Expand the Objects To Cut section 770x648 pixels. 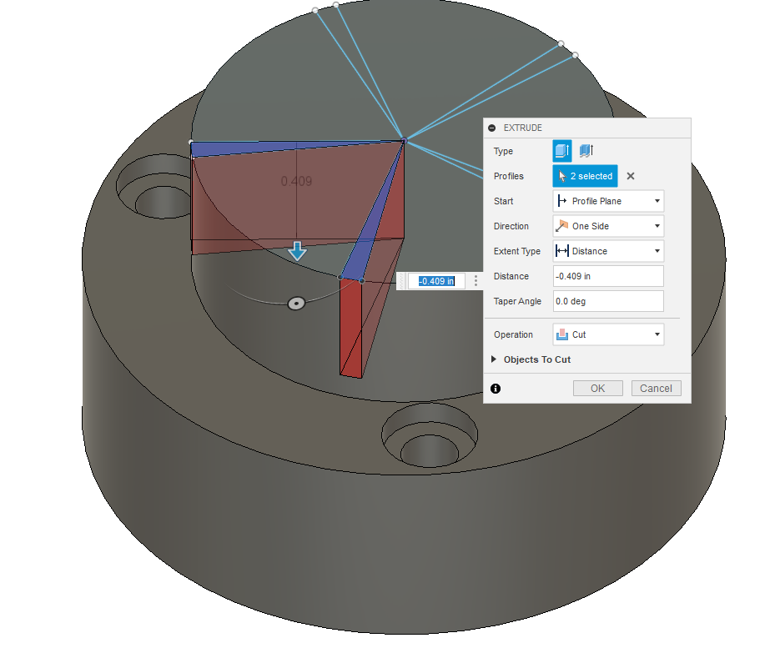(x=493, y=359)
